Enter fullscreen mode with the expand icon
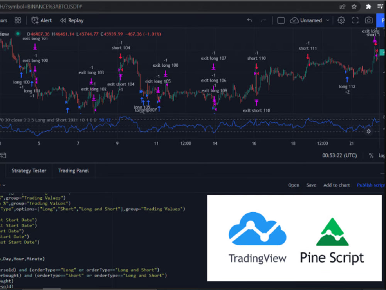This screenshot has width=386, height=290. click(355, 20)
